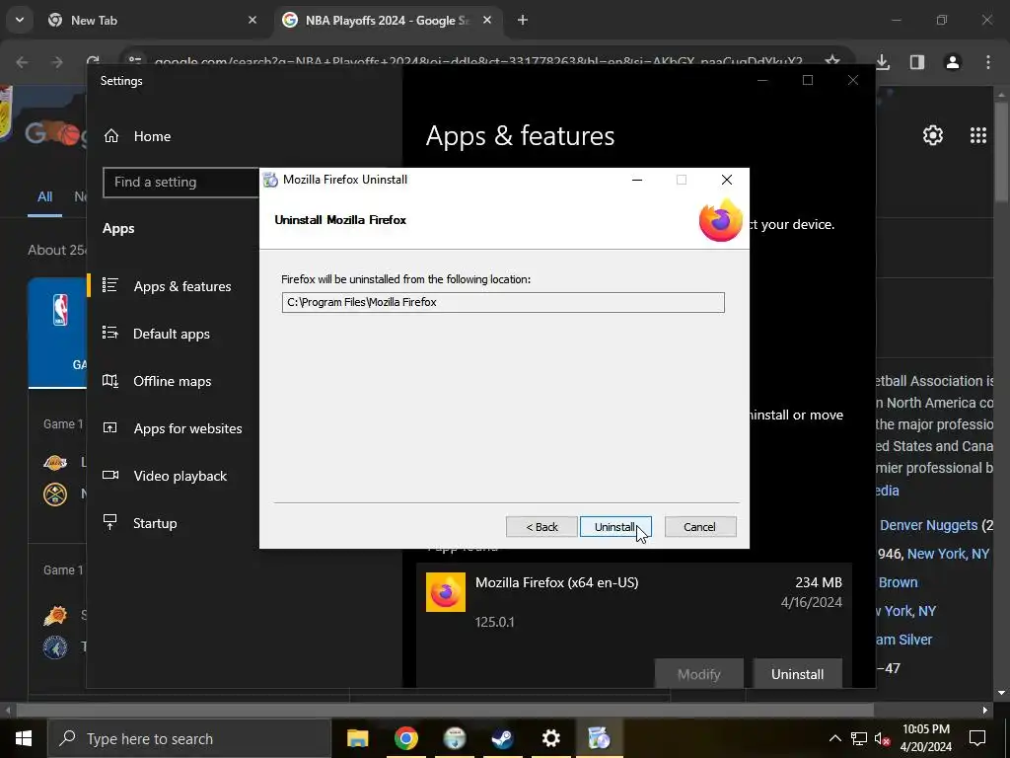Click Uninstall in the Firefox uninstaller dialog
Viewport: 1010px width, 758px height.
click(615, 527)
